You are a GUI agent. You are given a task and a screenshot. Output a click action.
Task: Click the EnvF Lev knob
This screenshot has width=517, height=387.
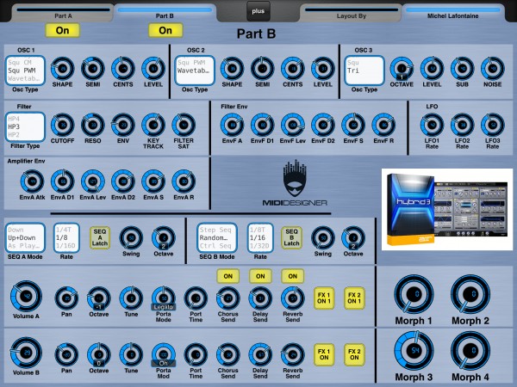coord(292,125)
